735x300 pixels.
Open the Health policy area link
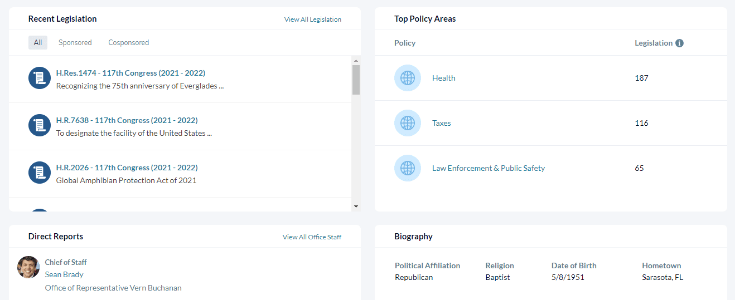coord(444,78)
